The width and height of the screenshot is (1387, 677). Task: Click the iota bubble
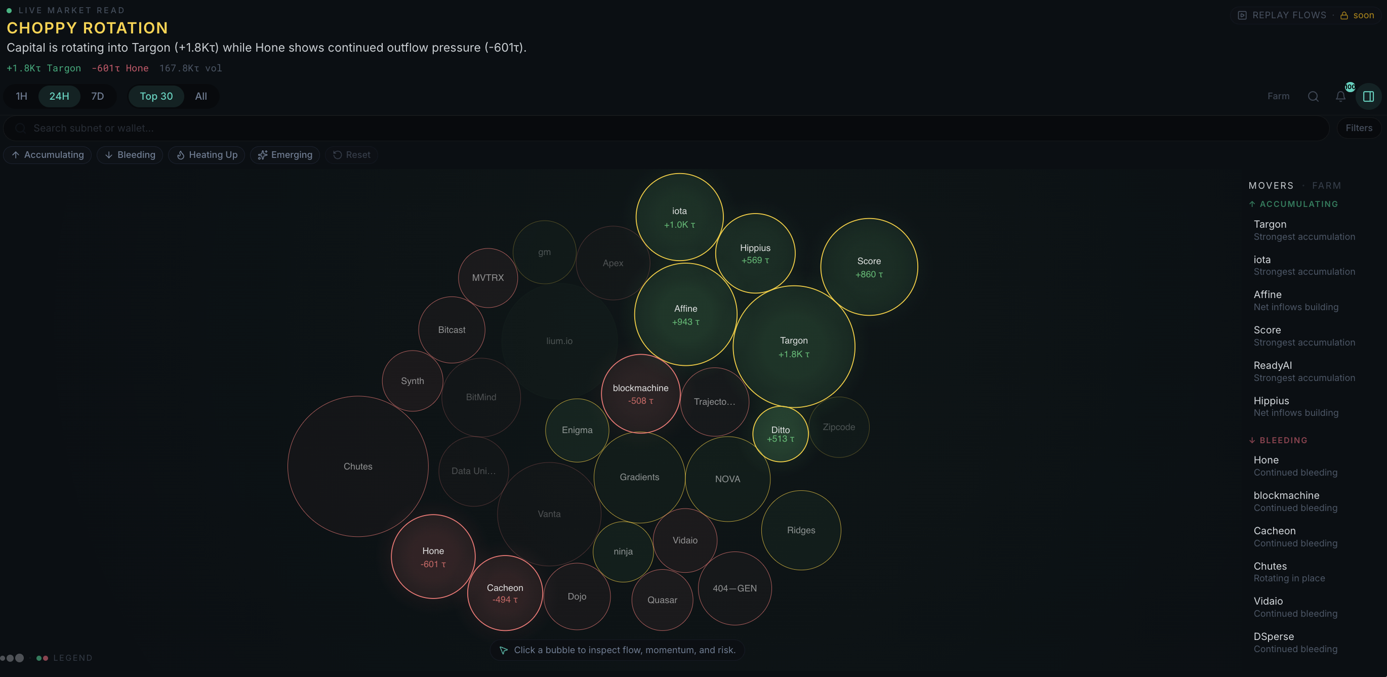tap(679, 217)
